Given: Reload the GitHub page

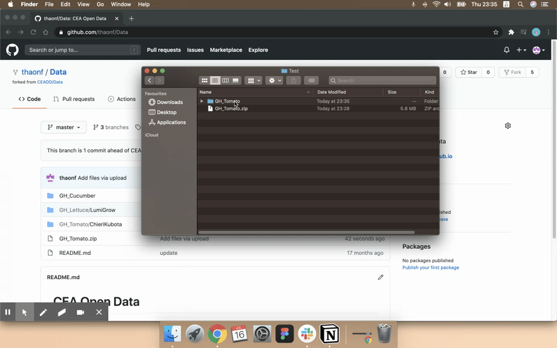Looking at the screenshot, I should pos(33,32).
